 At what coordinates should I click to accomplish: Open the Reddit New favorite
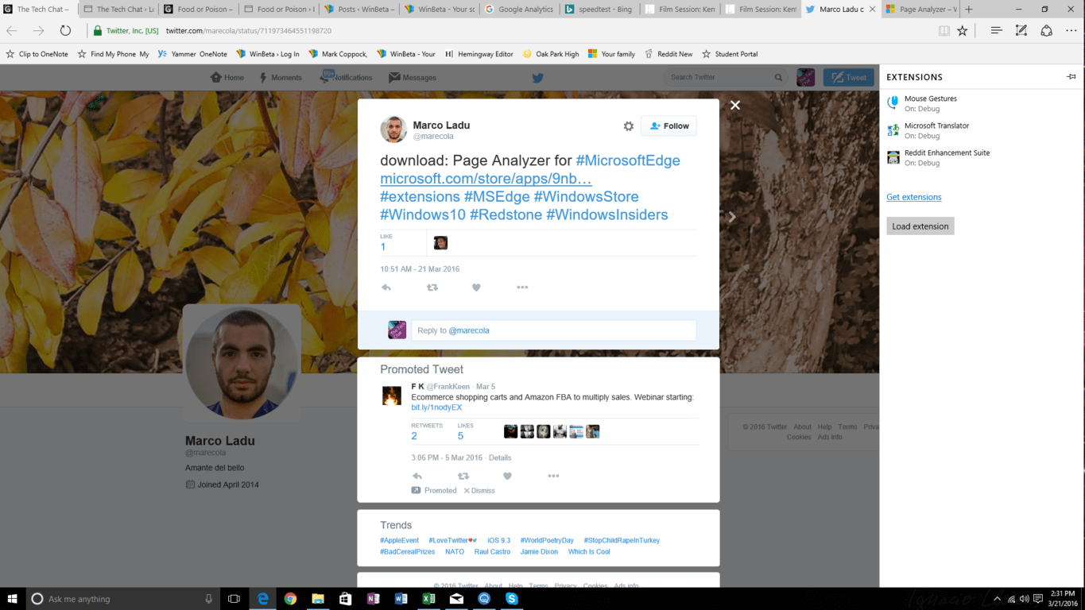tap(668, 54)
